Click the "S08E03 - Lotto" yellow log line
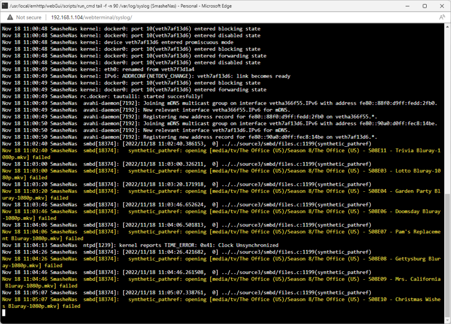Screen dimensions: 451x324 (221, 171)
